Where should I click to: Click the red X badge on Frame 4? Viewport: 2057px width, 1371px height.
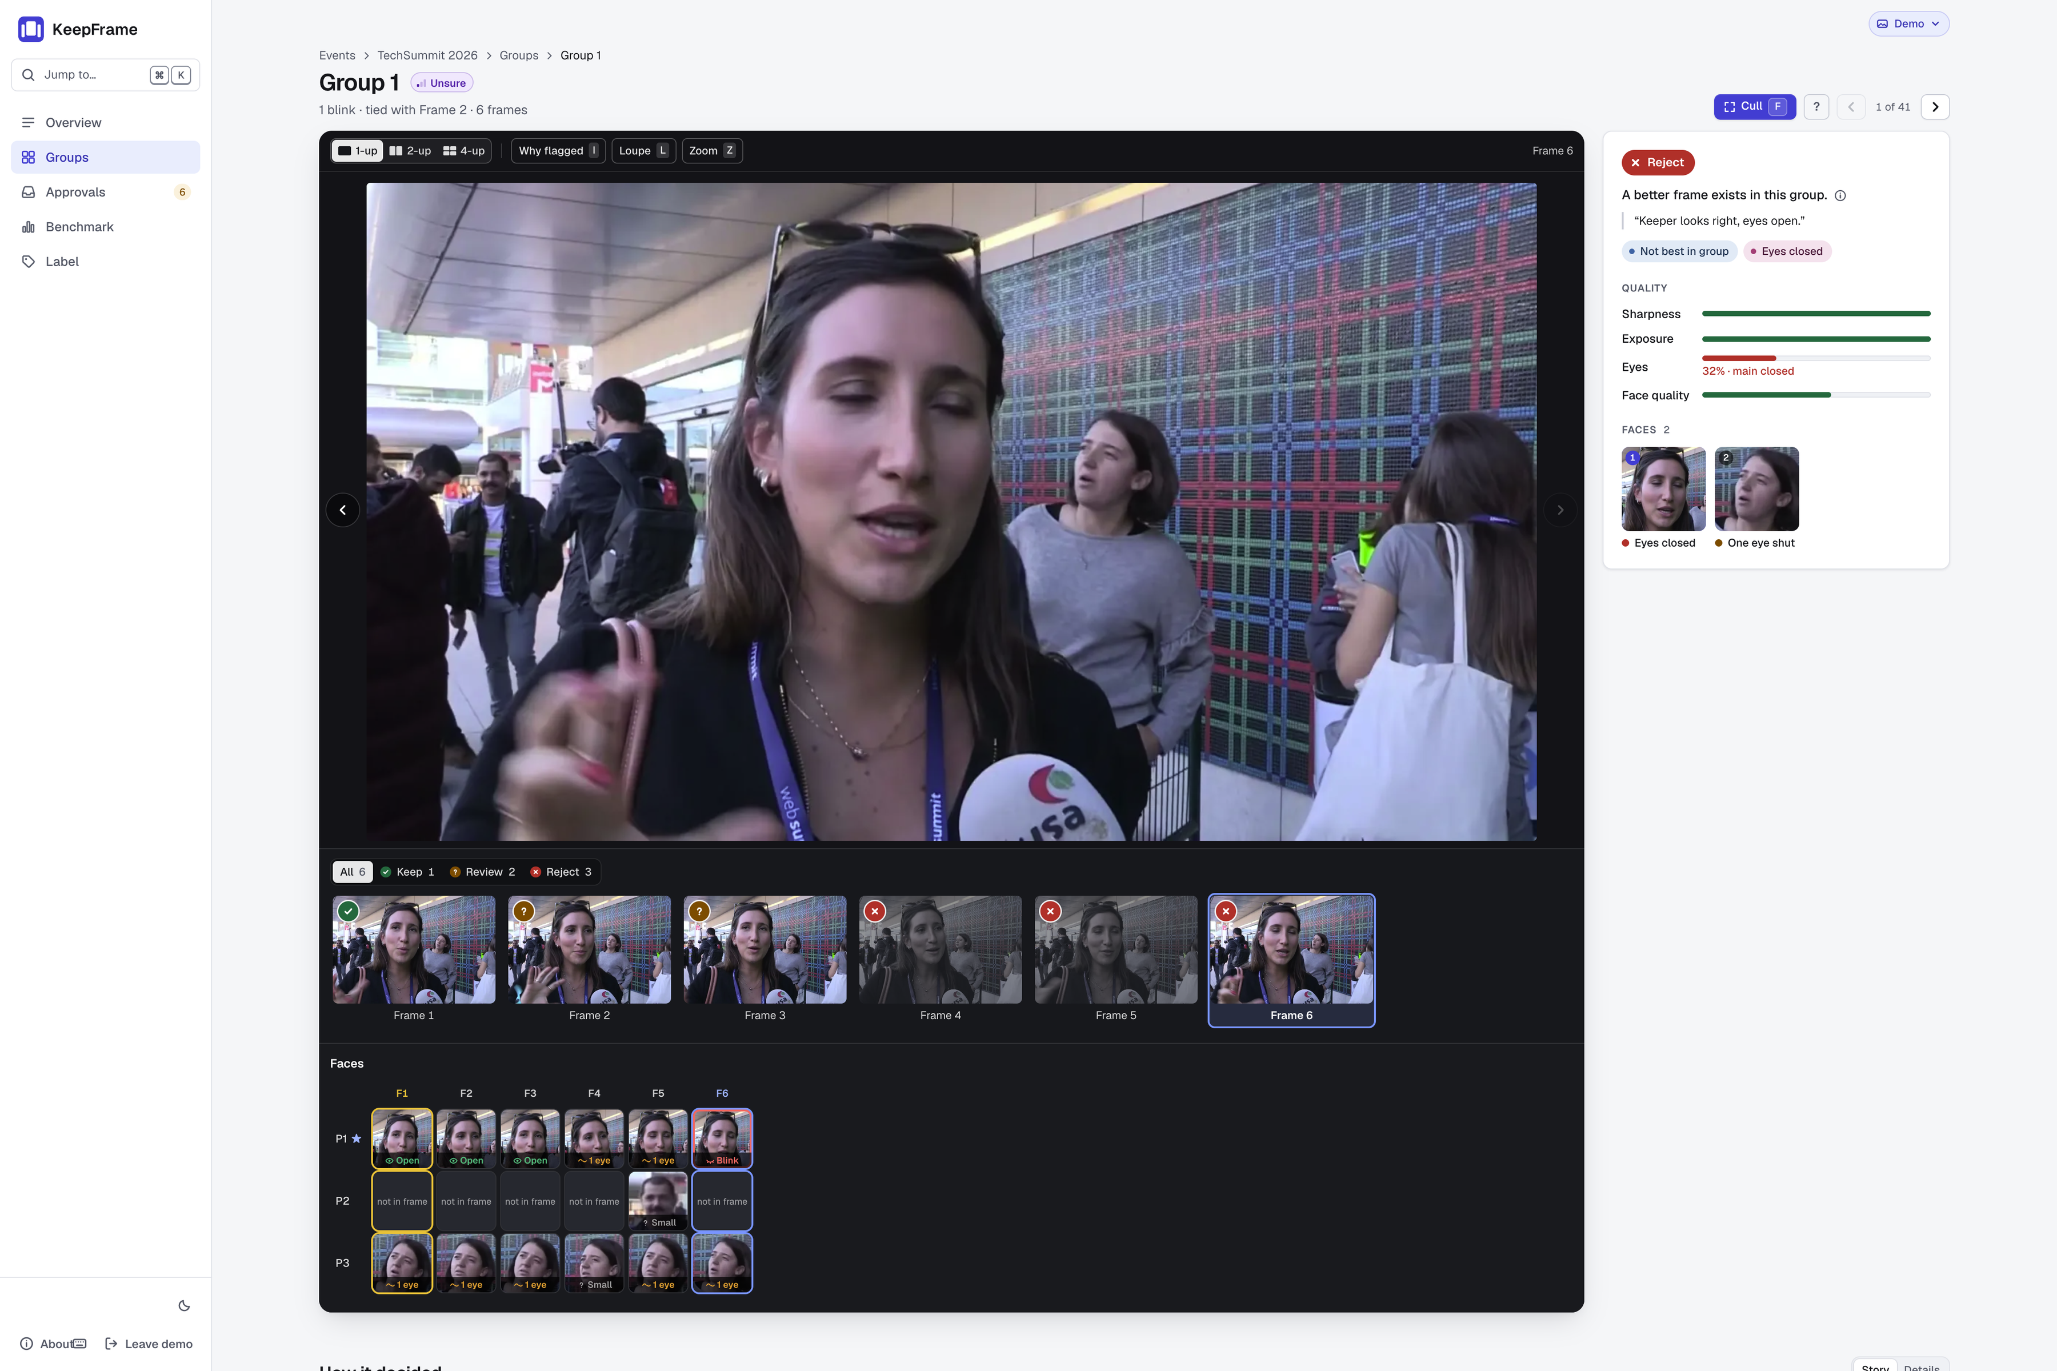tap(875, 911)
